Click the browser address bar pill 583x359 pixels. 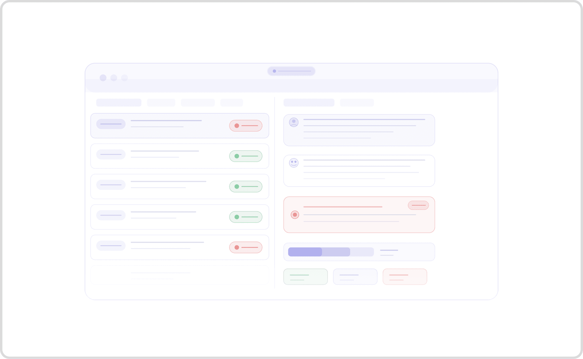(x=291, y=71)
